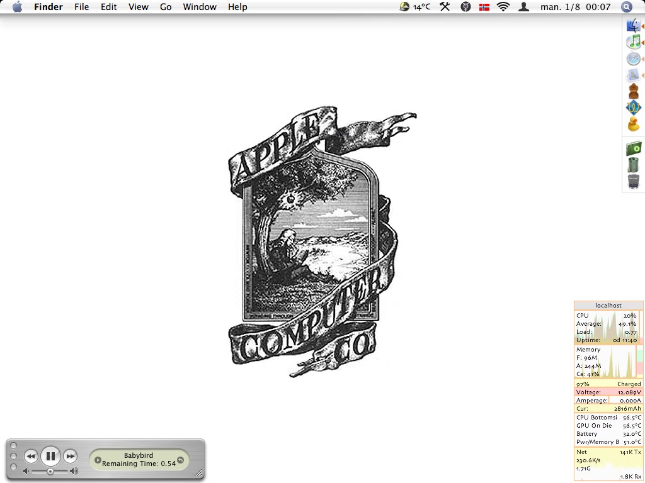
Task: Launch Cyberduck from the dock
Action: point(634,124)
